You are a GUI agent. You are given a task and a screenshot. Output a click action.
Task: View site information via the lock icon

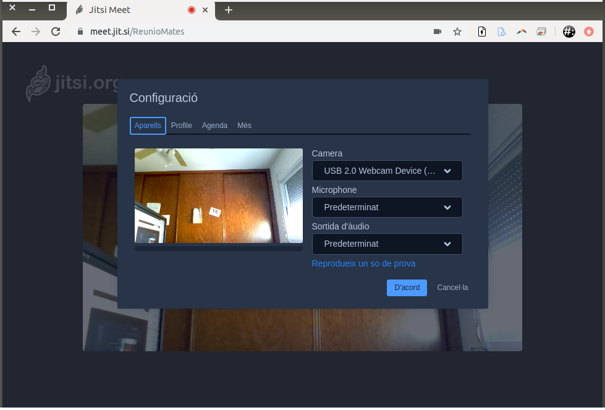tap(79, 32)
